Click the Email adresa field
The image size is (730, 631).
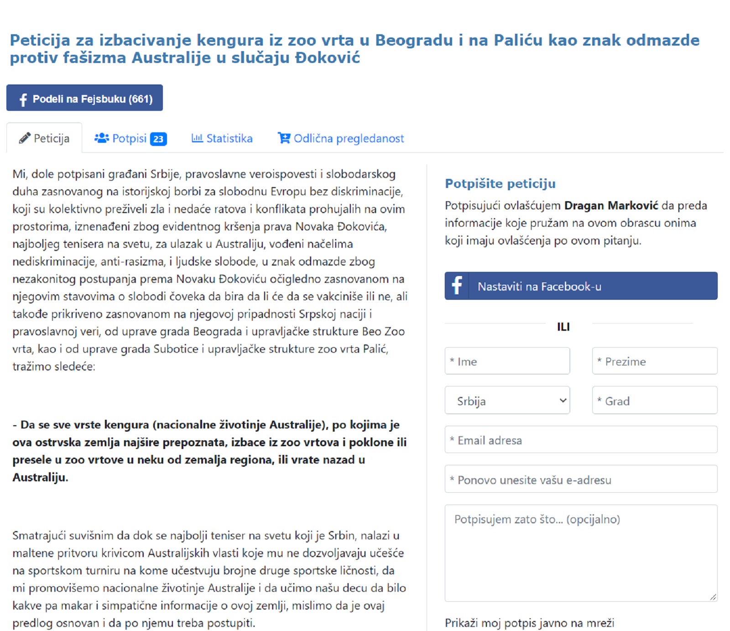pos(580,440)
